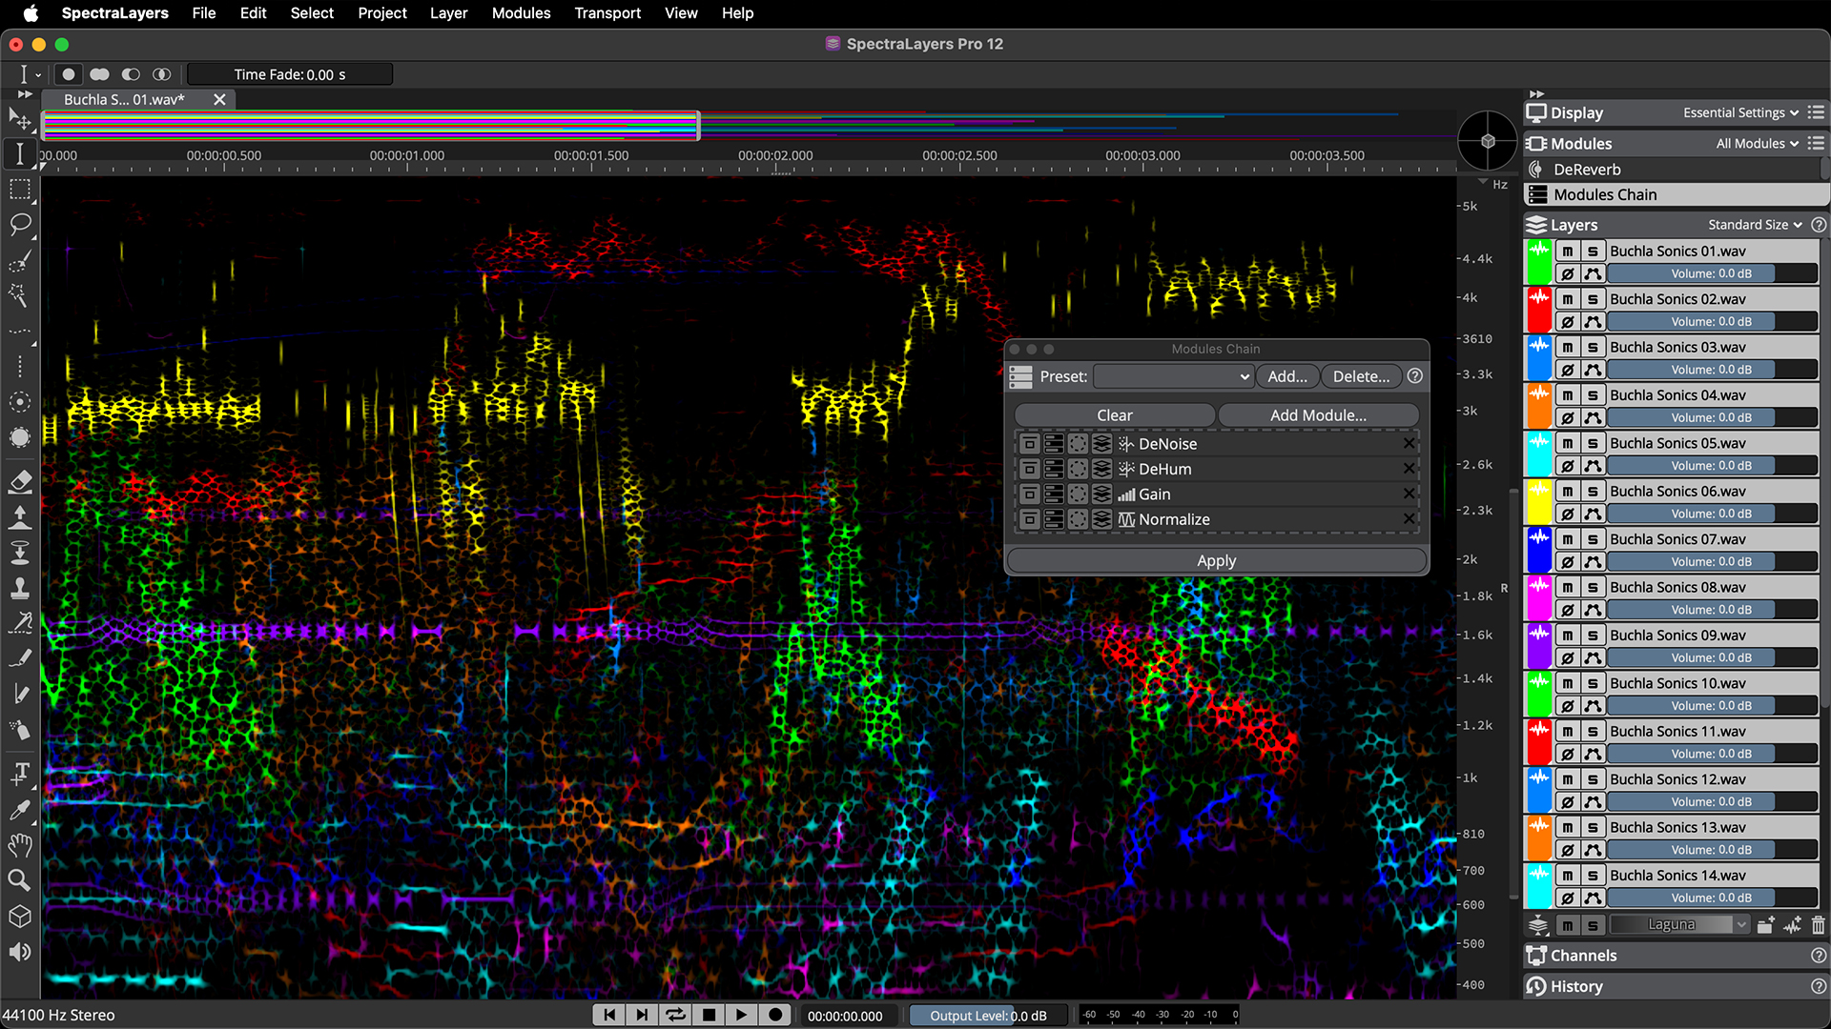Screen dimensions: 1831x1029
Task: Open the Modules menu in menu bar
Action: click(521, 13)
